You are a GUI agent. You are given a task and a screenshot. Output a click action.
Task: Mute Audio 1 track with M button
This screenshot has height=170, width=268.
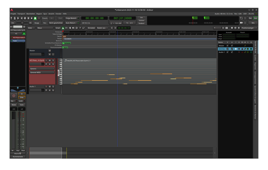coord(50,87)
